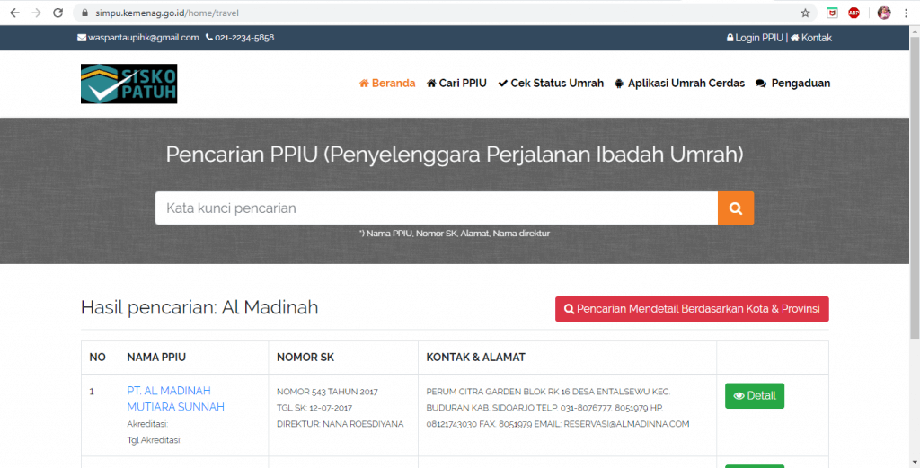This screenshot has width=920, height=468.
Task: Focus the Kata kunci pencarian search field
Action: point(436,208)
